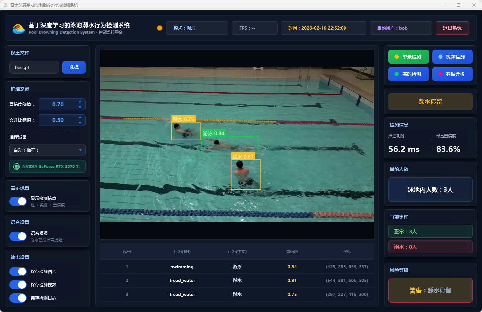Click the swimmer logo icon in header
Screen dimensions: 482x312
[18, 28]
